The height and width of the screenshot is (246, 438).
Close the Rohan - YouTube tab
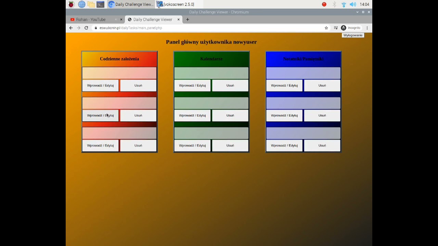point(121,19)
